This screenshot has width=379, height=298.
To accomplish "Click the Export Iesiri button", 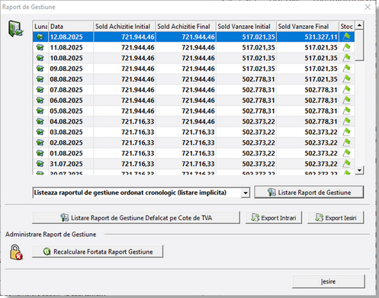I will coord(336,218).
